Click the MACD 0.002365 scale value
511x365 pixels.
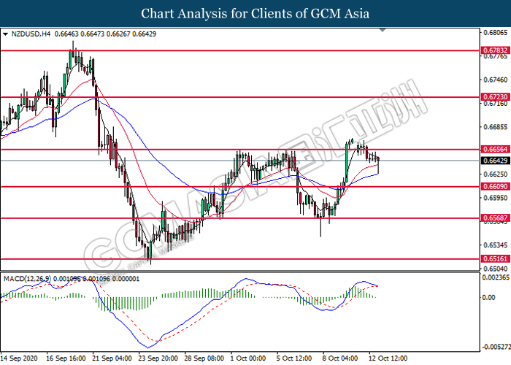tap(496, 277)
